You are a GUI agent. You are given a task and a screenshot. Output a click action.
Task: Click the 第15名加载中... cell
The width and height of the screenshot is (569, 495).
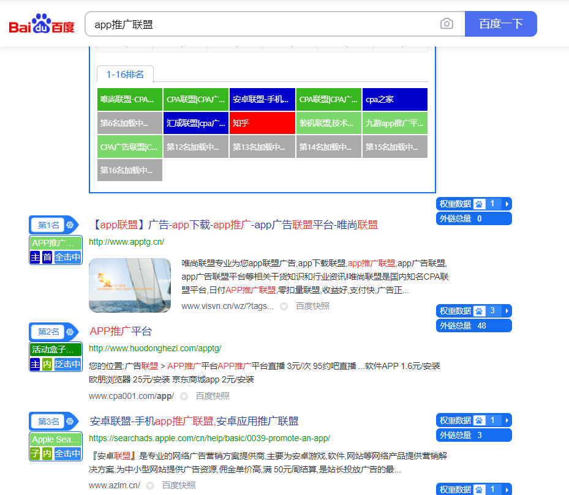[x=395, y=146]
